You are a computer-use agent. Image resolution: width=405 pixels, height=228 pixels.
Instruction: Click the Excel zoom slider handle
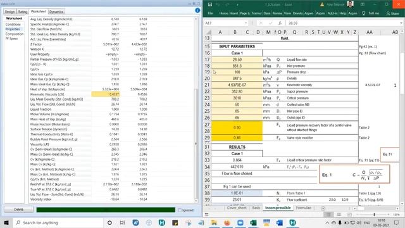(374, 214)
